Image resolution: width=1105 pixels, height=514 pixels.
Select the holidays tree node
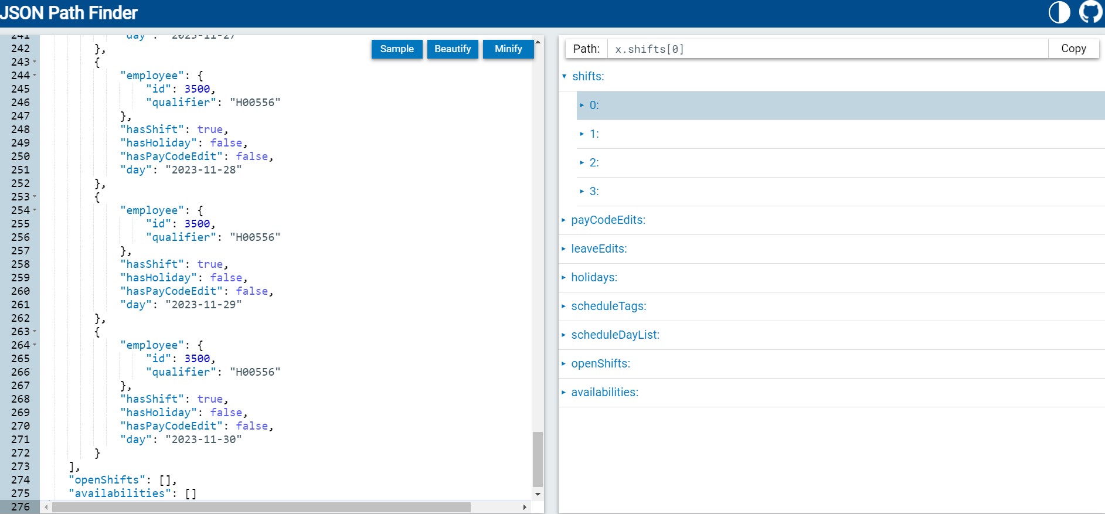pos(594,278)
